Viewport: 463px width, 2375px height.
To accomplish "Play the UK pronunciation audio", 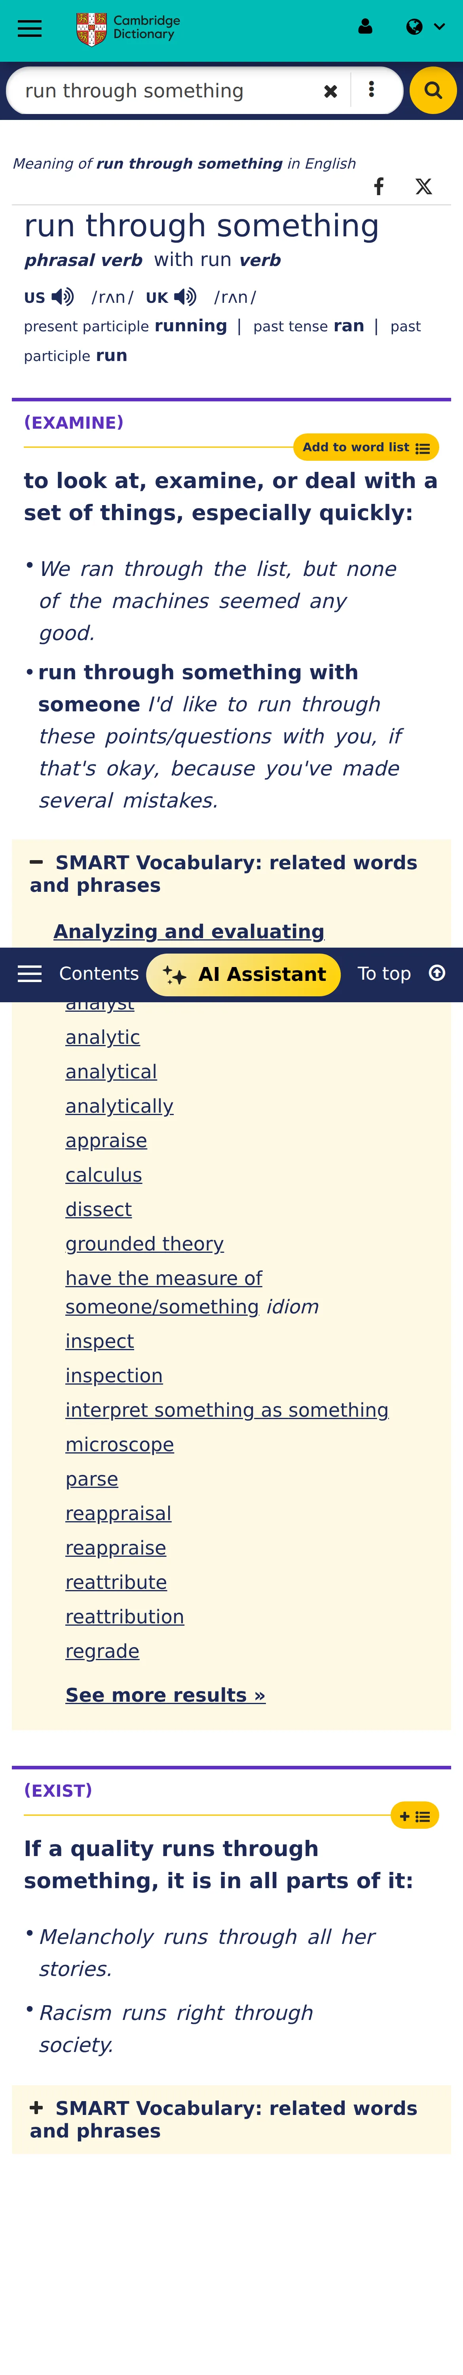I will pos(184,297).
